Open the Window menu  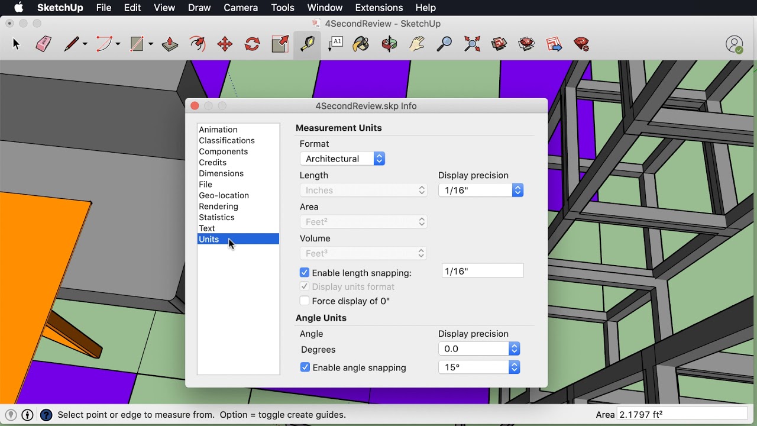click(x=325, y=8)
